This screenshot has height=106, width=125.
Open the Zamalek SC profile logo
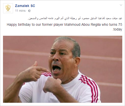pyautogui.click(x=8, y=8)
